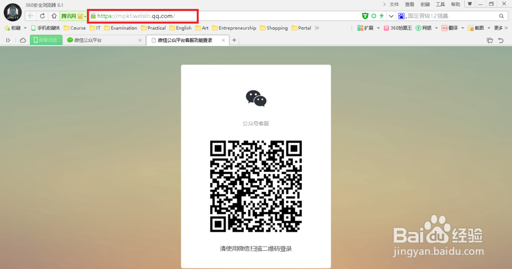
Task: Open the IT bookmark folder
Action: 95,28
